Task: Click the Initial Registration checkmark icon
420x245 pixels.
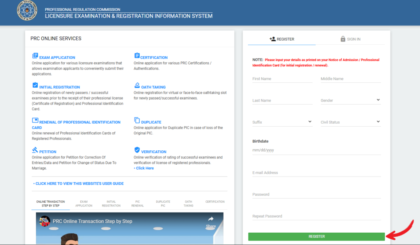Action: [x=35, y=85]
